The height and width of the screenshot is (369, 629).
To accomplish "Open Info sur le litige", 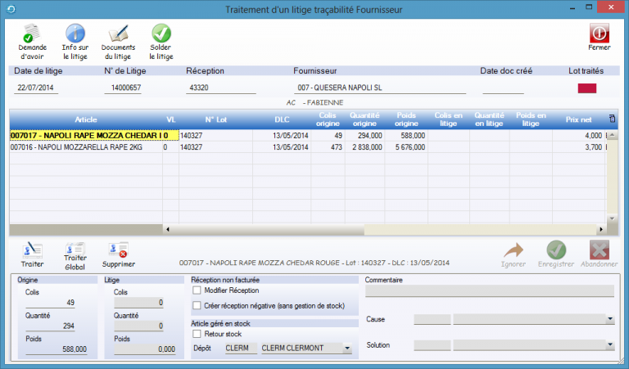I will [75, 34].
